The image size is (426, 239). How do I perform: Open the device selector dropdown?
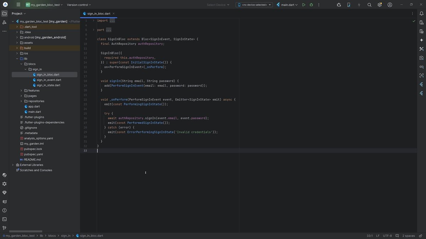click(x=254, y=5)
